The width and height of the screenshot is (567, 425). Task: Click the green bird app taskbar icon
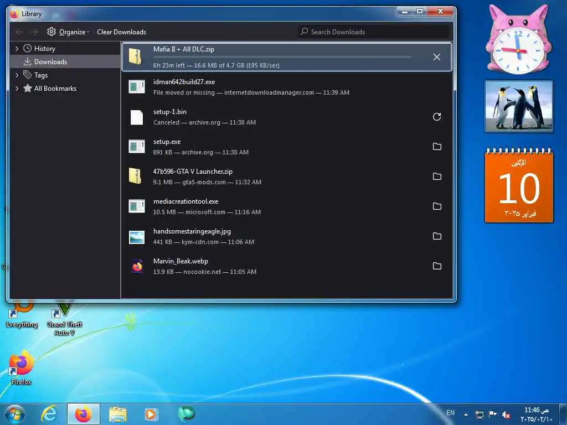click(x=187, y=414)
